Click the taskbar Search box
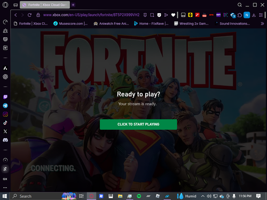267x200 pixels. pyautogui.click(x=43, y=196)
